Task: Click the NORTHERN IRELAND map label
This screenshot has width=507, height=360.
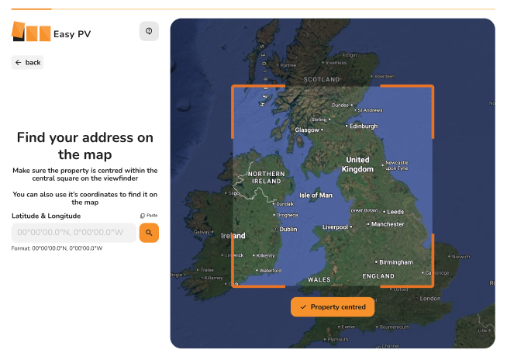Action: coord(267,178)
